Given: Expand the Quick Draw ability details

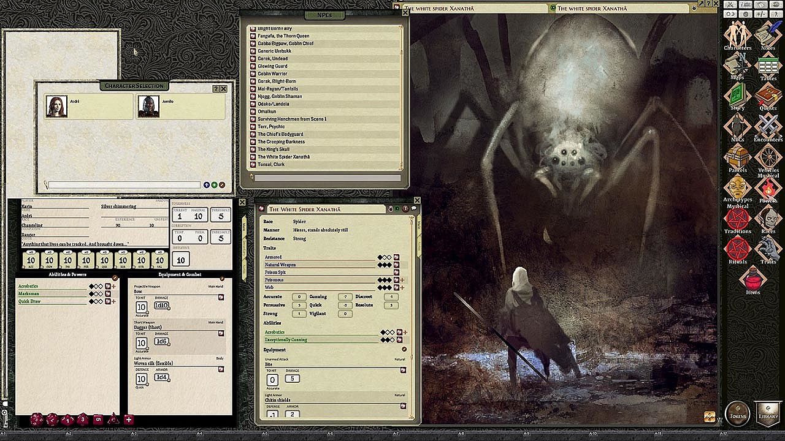Looking at the screenshot, I should [113, 301].
